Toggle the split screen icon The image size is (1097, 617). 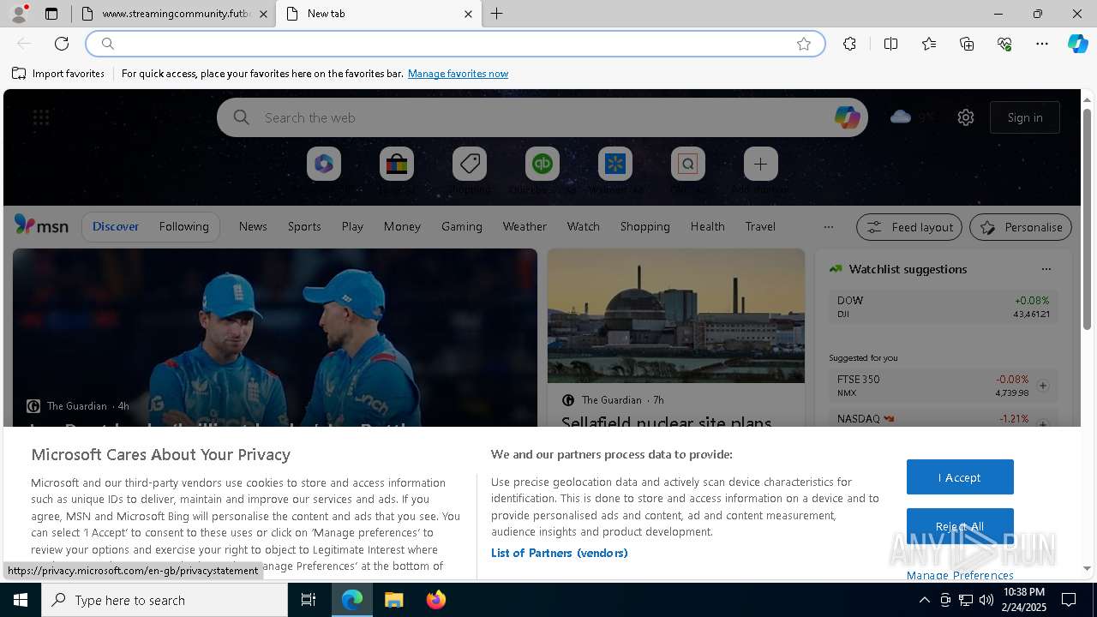point(890,44)
